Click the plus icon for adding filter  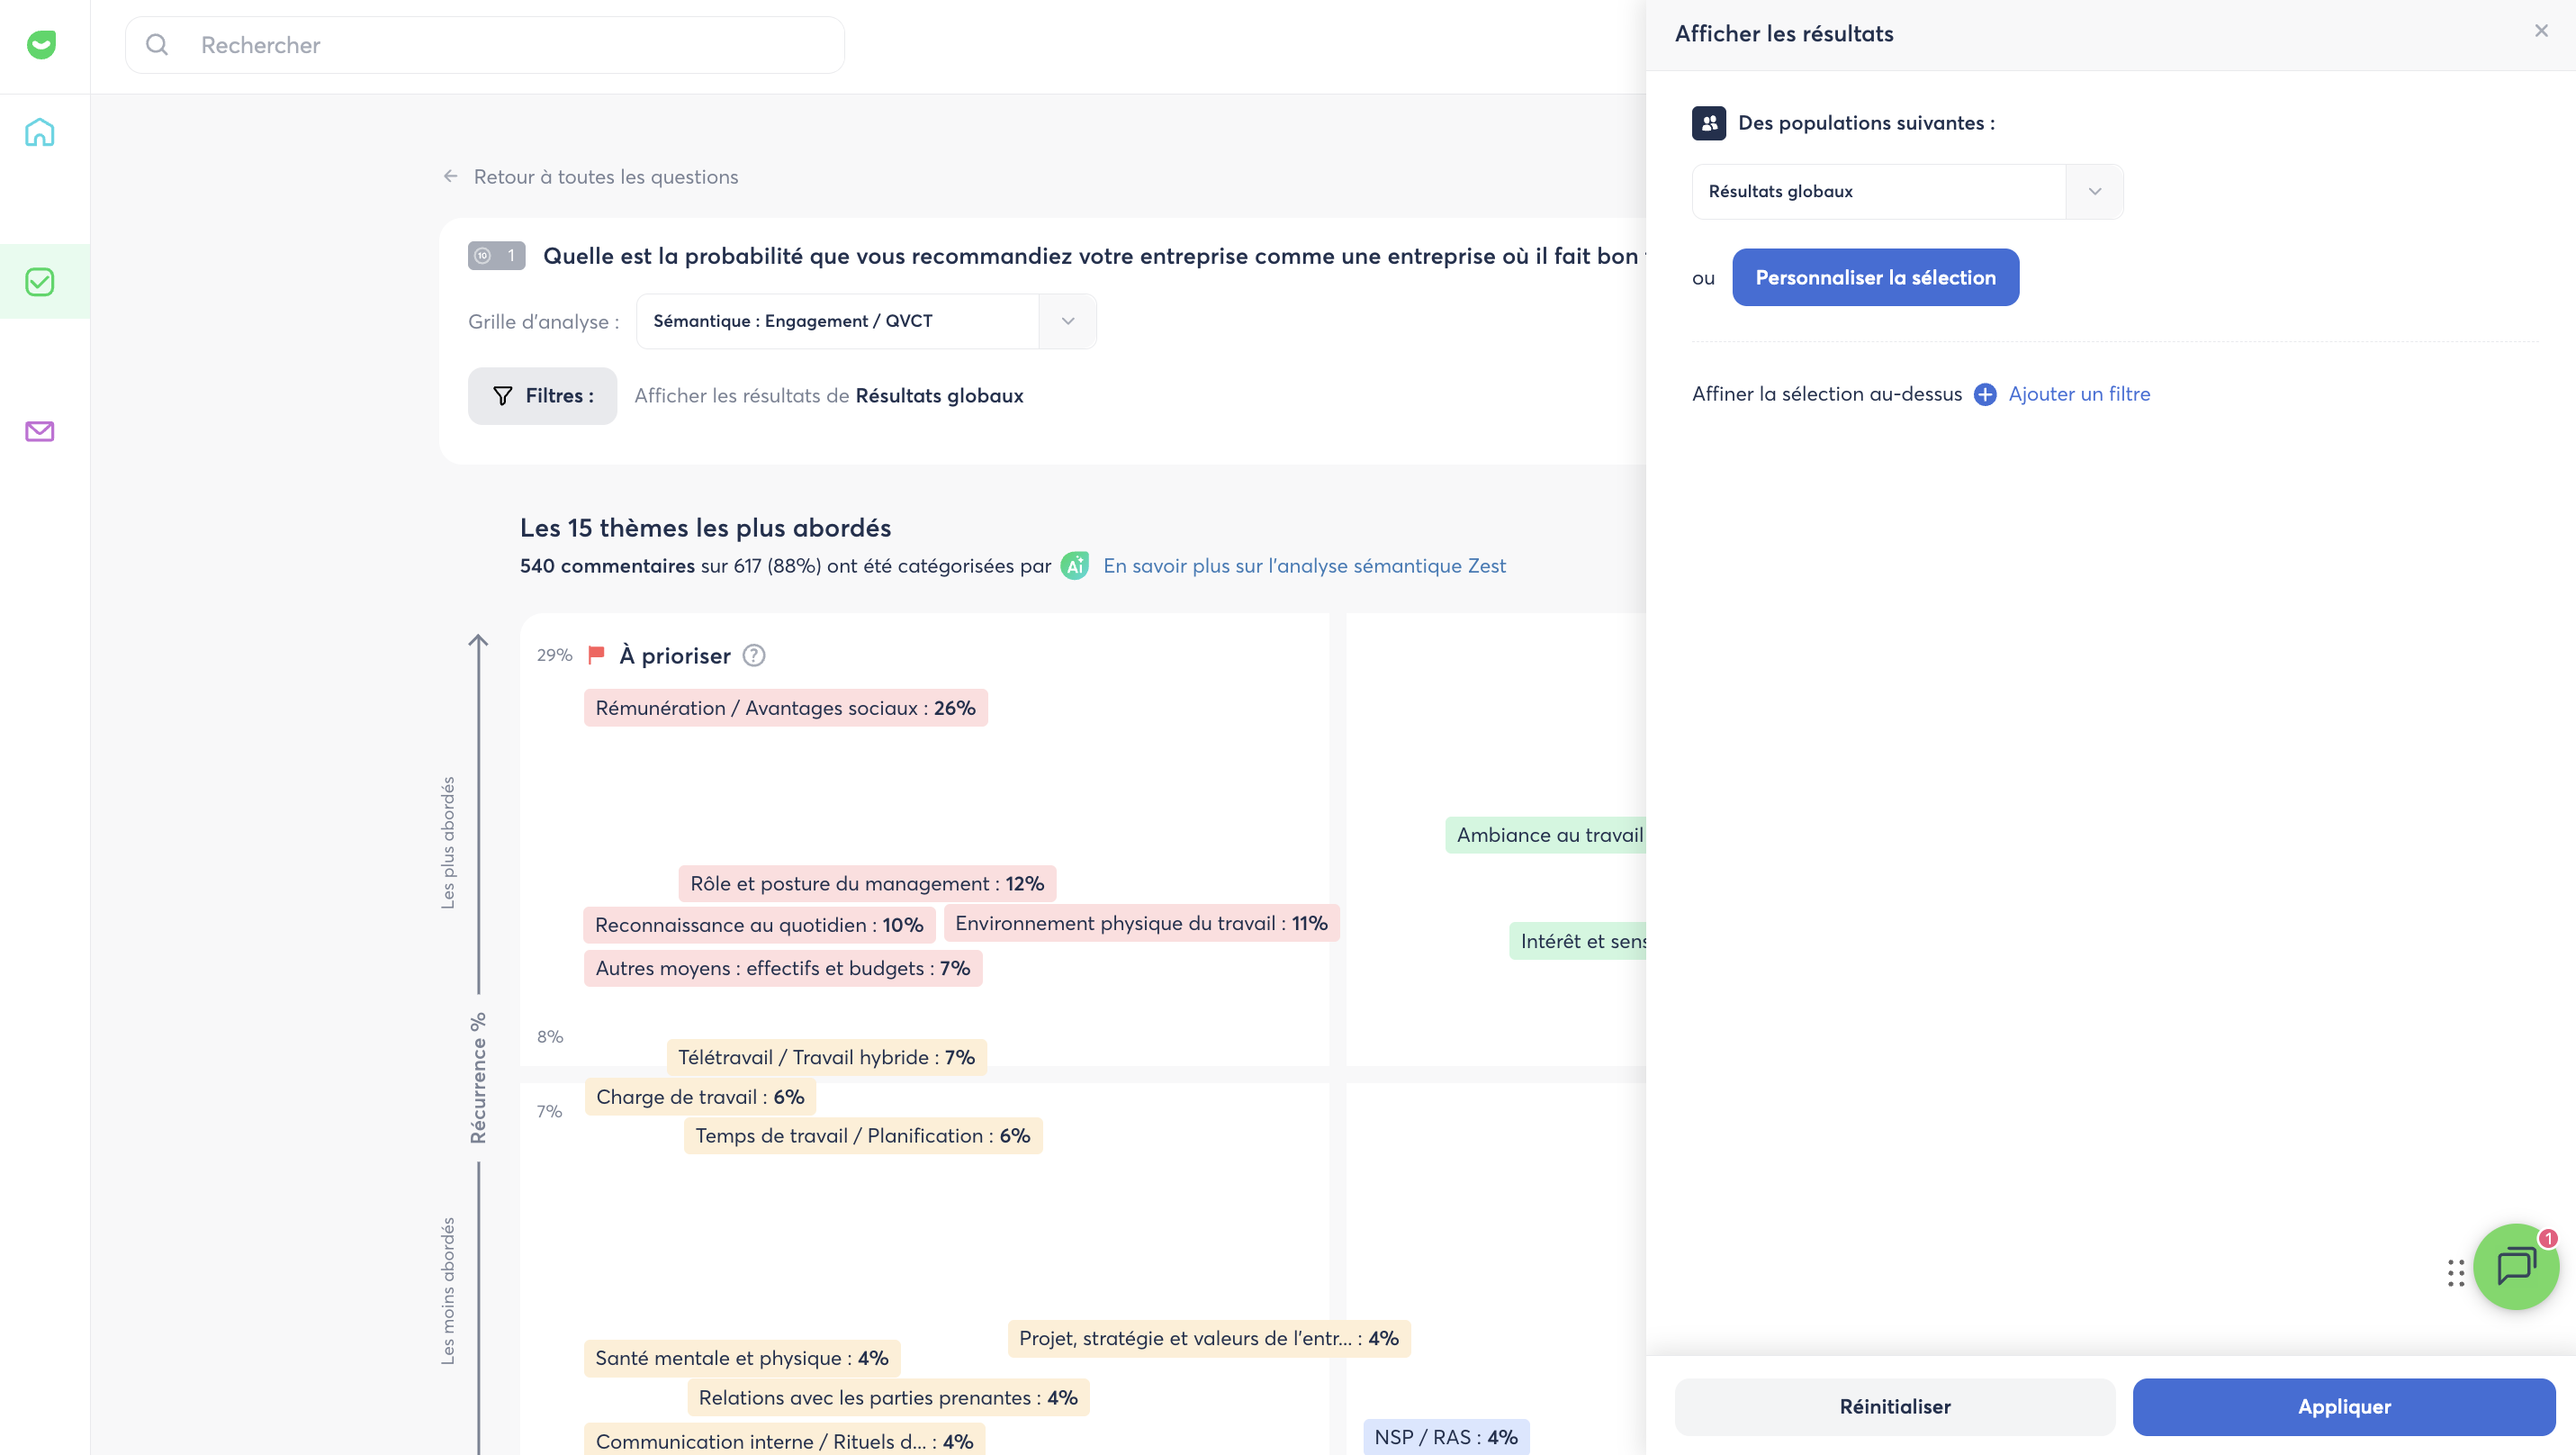pos(1985,394)
